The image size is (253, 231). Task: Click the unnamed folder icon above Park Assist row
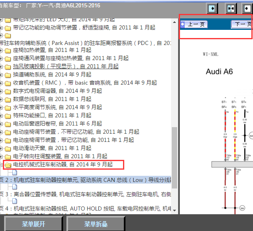click(x=8, y=36)
